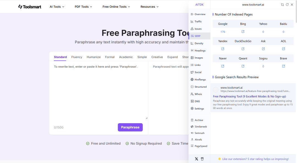Image resolution: width=297 pixels, height=163 pixels.
Task: Open Qwant indexed pages external link icon
Action: (243, 66)
